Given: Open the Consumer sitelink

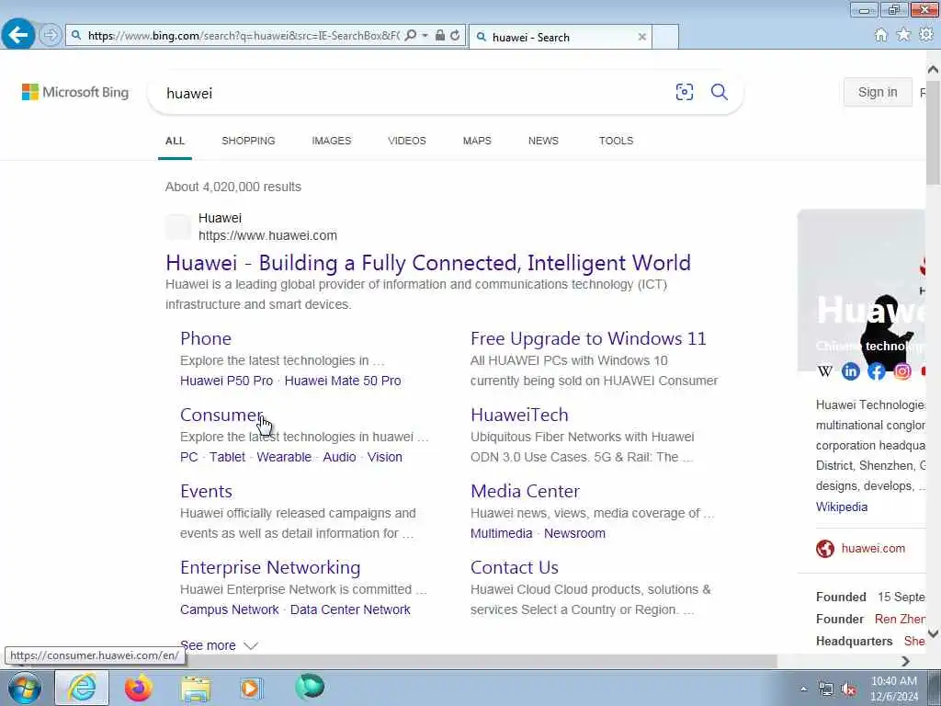Looking at the screenshot, I should 221,415.
